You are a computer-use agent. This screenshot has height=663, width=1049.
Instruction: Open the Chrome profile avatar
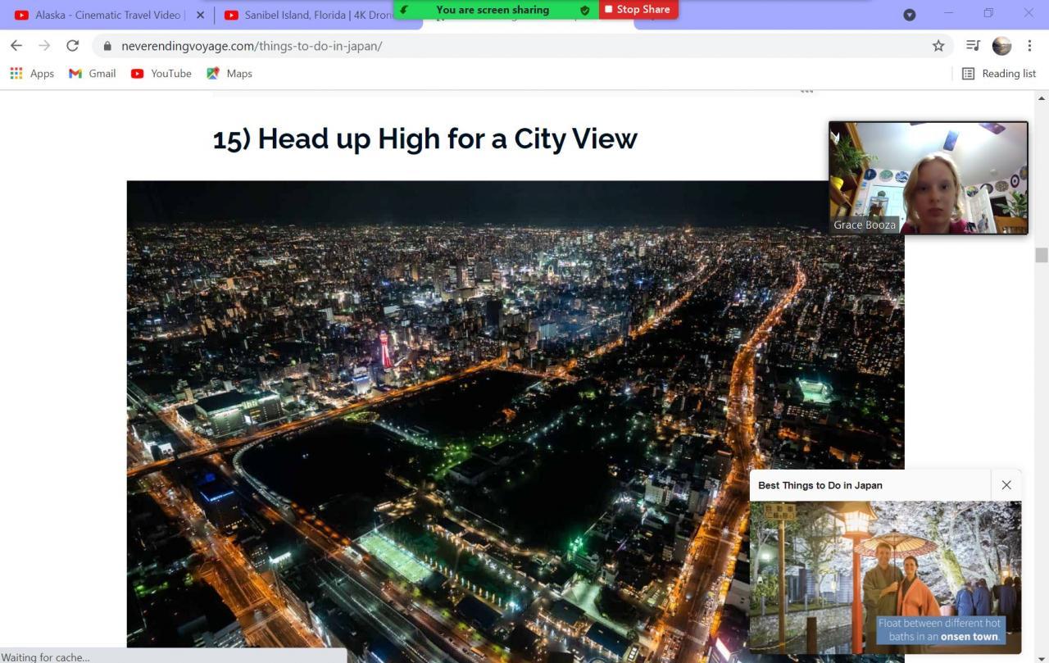(x=1001, y=46)
